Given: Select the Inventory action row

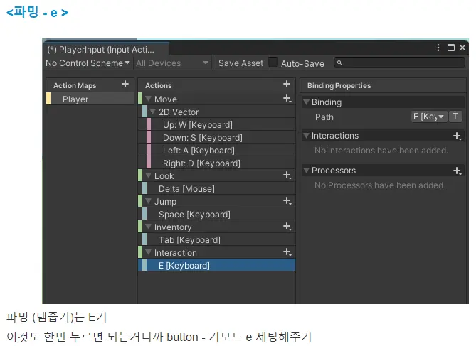Looking at the screenshot, I should pos(217,227).
